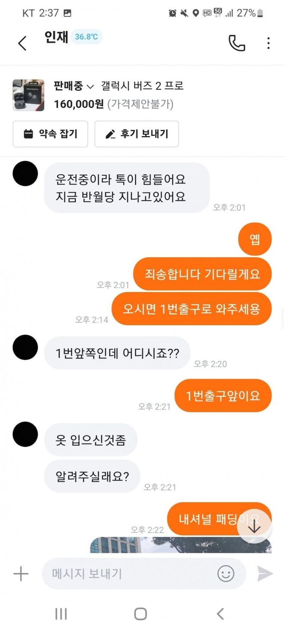The height and width of the screenshot is (632, 284).
Task: Expand the 판매중 sale status dropdown
Action: pyautogui.click(x=74, y=86)
